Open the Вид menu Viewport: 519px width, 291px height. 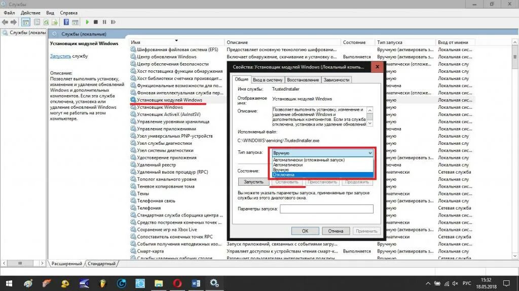click(50, 13)
